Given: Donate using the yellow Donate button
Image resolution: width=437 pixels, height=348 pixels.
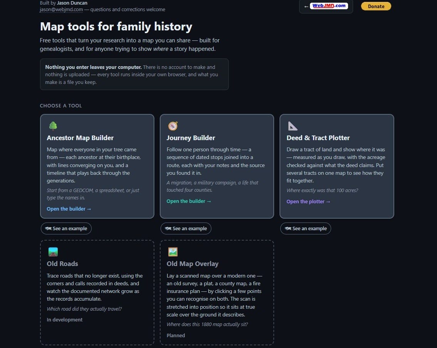Looking at the screenshot, I should (376, 6).
